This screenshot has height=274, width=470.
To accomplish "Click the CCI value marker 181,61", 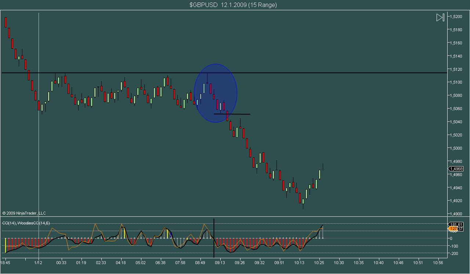I will (x=456, y=224).
